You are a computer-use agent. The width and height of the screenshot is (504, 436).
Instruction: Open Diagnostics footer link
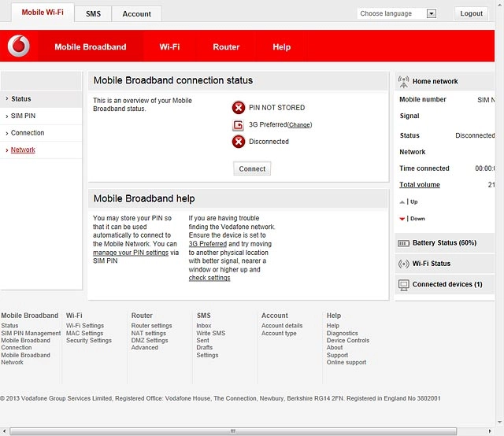[342, 333]
